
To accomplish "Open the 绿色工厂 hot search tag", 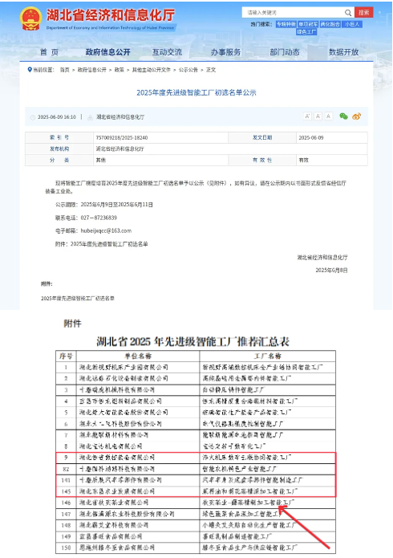I will (306, 31).
